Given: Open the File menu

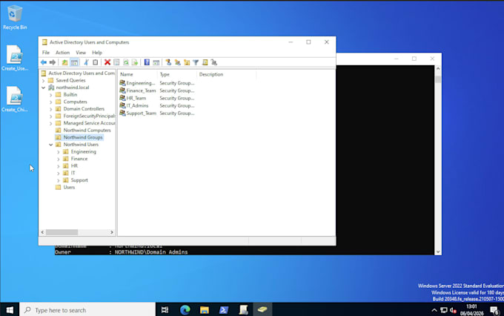Looking at the screenshot, I should point(46,53).
